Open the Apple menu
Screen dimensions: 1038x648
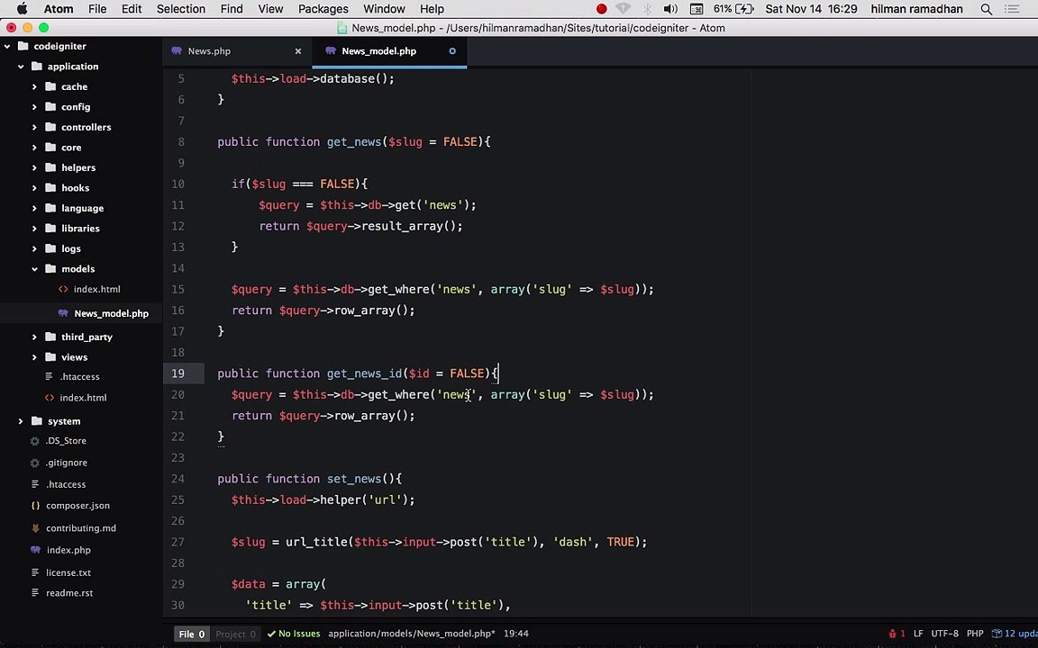pos(22,9)
